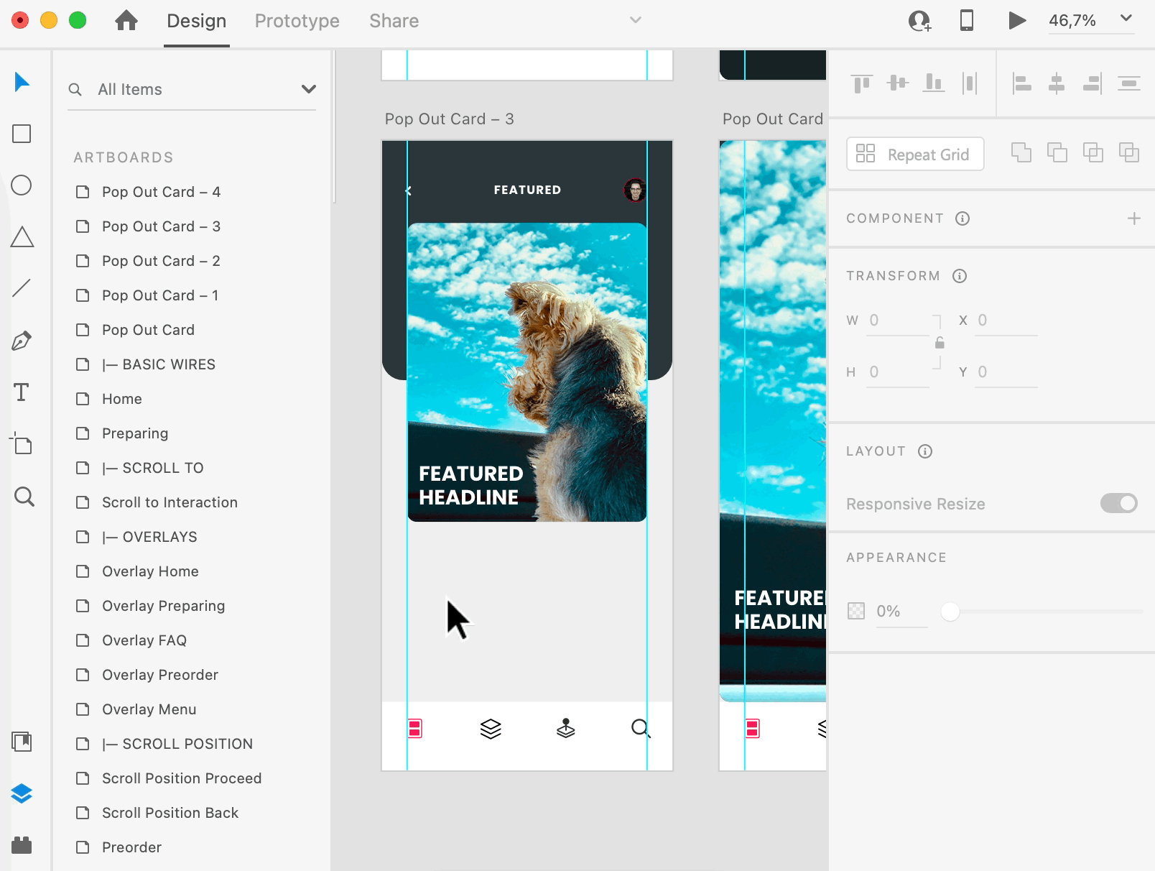
Task: Show info for the Layout section
Action: click(x=925, y=451)
